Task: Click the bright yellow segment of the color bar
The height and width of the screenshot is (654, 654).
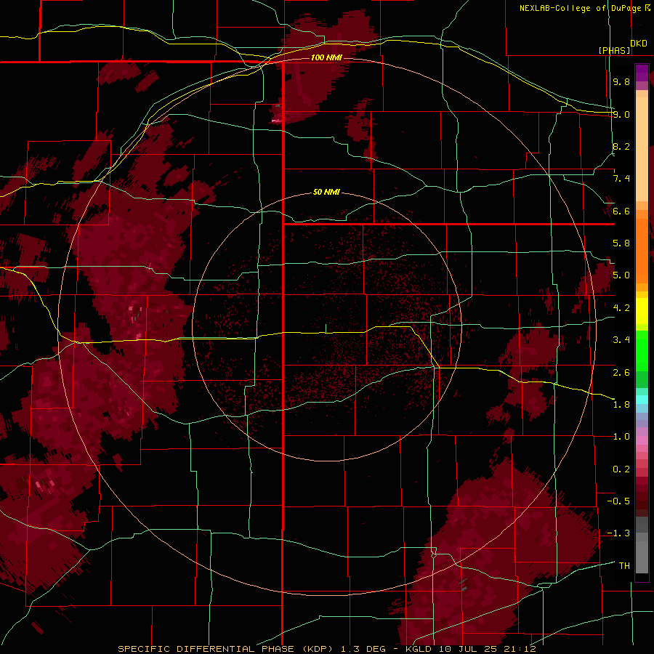Action: tap(642, 311)
